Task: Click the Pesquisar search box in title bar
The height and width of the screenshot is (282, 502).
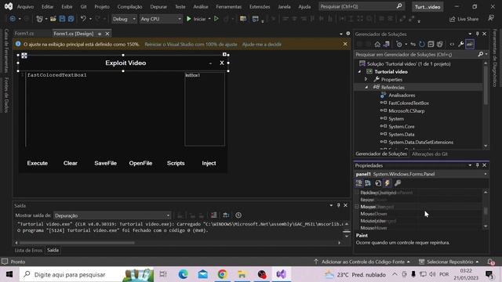Action: (x=362, y=6)
